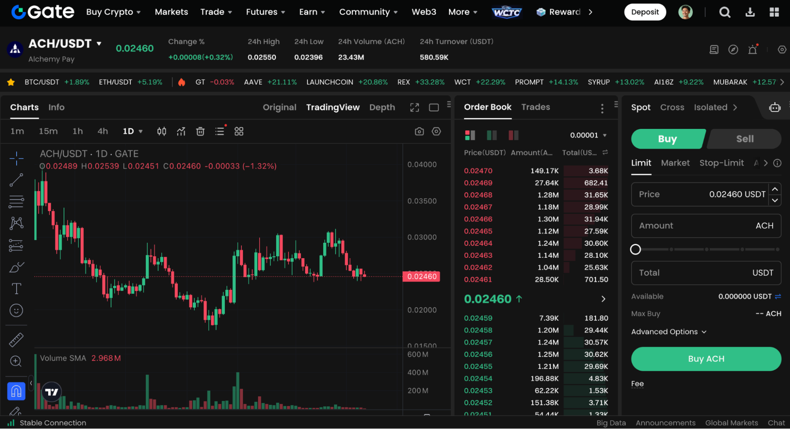Toggle the transfer funds arrows icon

coord(778,297)
